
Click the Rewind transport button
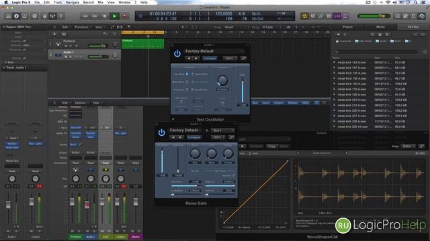click(85, 16)
